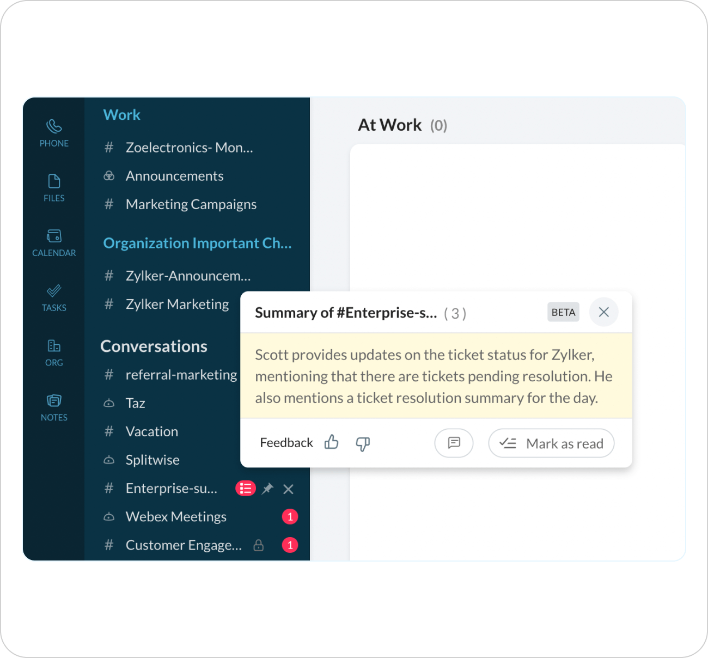This screenshot has width=708, height=658.
Task: Open the Marketing Campaigns channel
Action: tap(191, 204)
